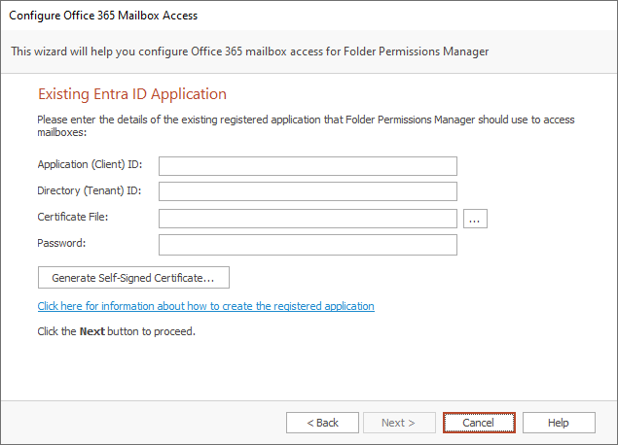
Task: Browse for certificate file with ellipsis button
Action: (x=475, y=219)
